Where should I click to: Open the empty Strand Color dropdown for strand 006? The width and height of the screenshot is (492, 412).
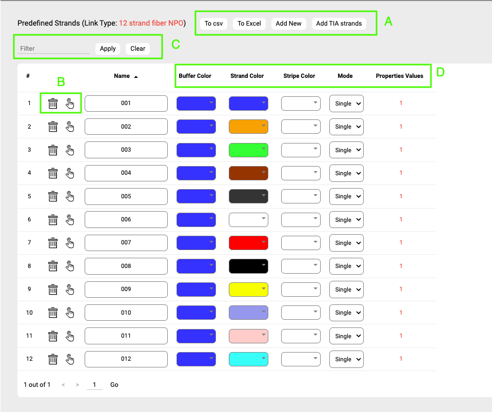[248, 220]
